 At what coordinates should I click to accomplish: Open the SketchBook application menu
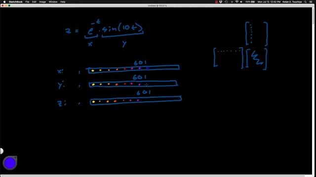click(15, 2)
